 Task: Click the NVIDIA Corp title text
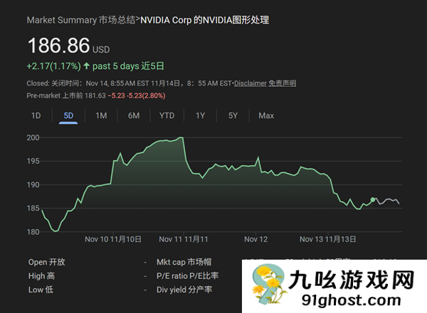[x=204, y=20]
